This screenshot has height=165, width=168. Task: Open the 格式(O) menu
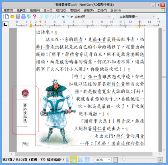pyautogui.click(x=61, y=10)
